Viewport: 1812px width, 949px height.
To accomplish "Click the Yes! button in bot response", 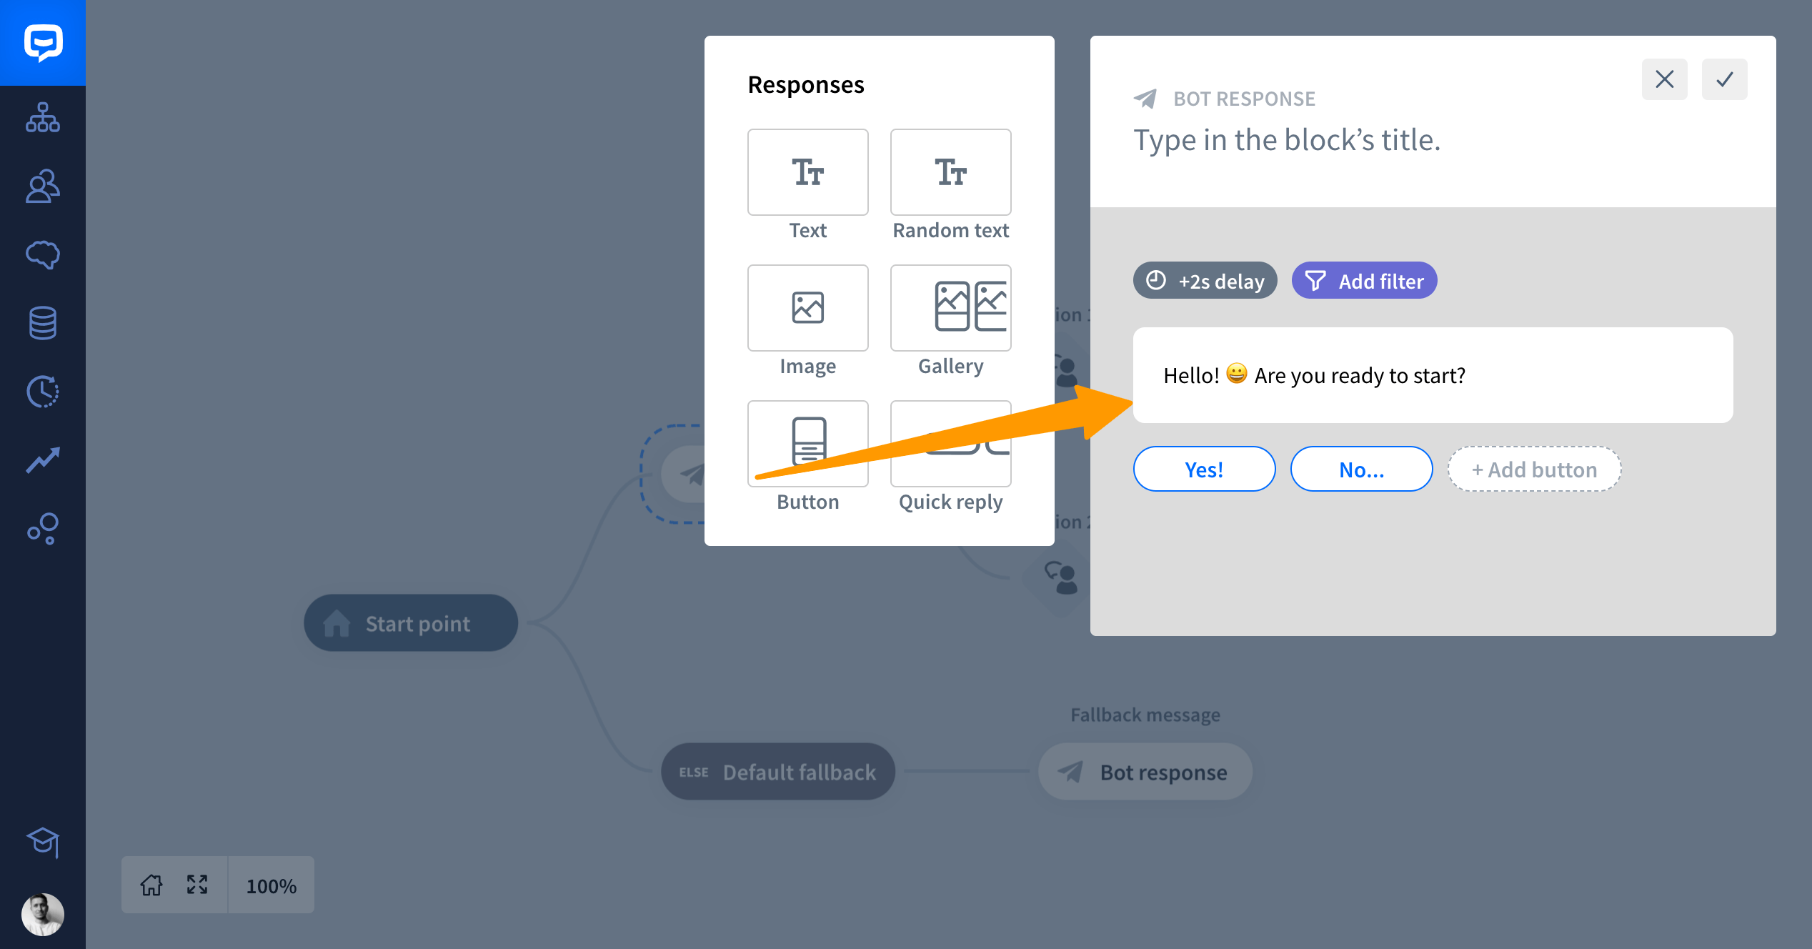I will pyautogui.click(x=1203, y=469).
